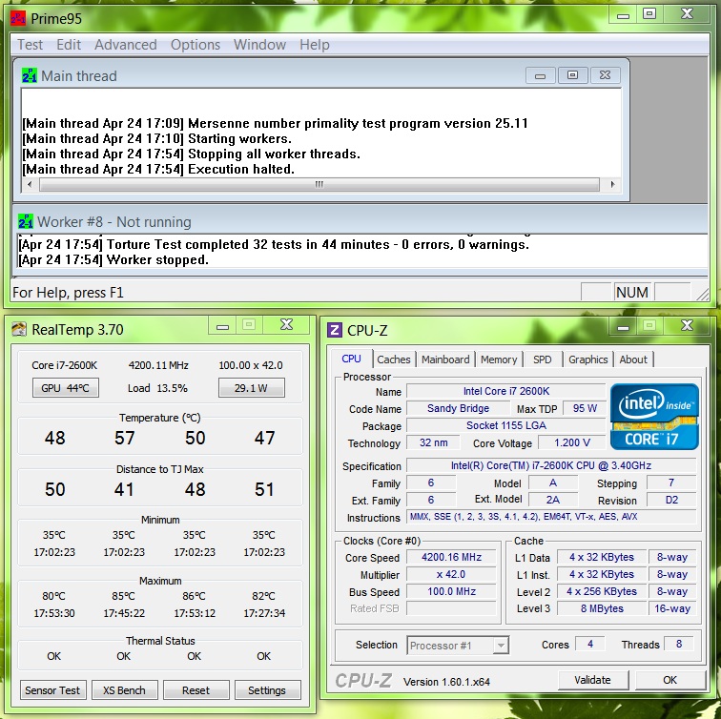721x719 pixels.
Task: Maximize the Prime95 window
Action: coord(649,14)
